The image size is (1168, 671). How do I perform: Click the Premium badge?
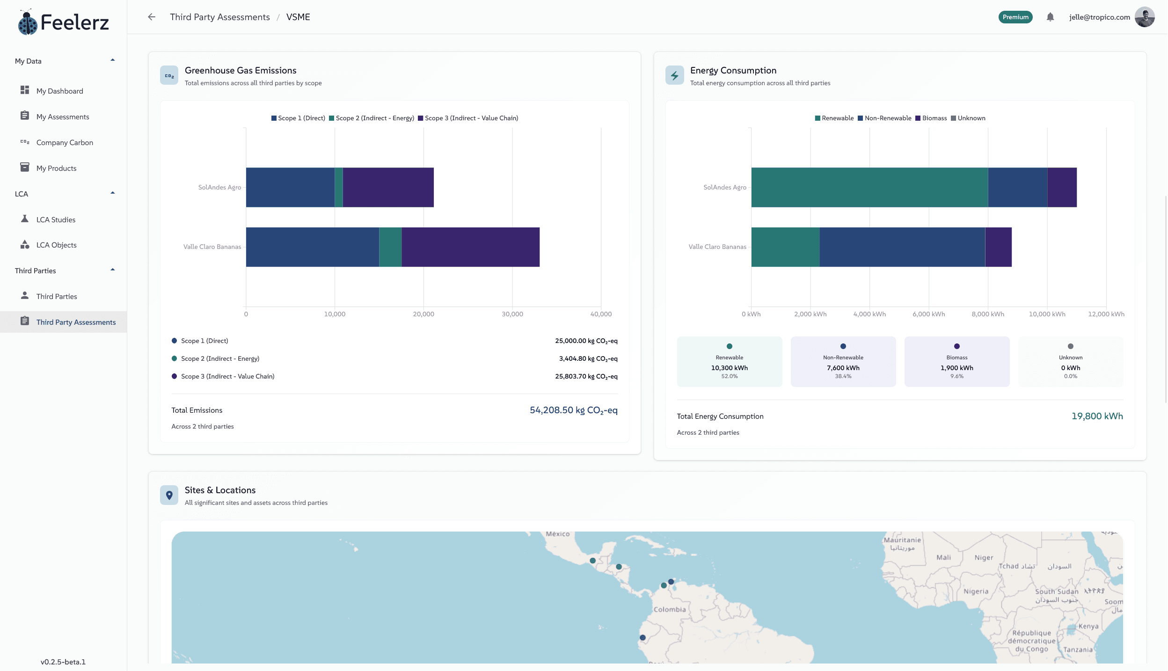[1015, 17]
